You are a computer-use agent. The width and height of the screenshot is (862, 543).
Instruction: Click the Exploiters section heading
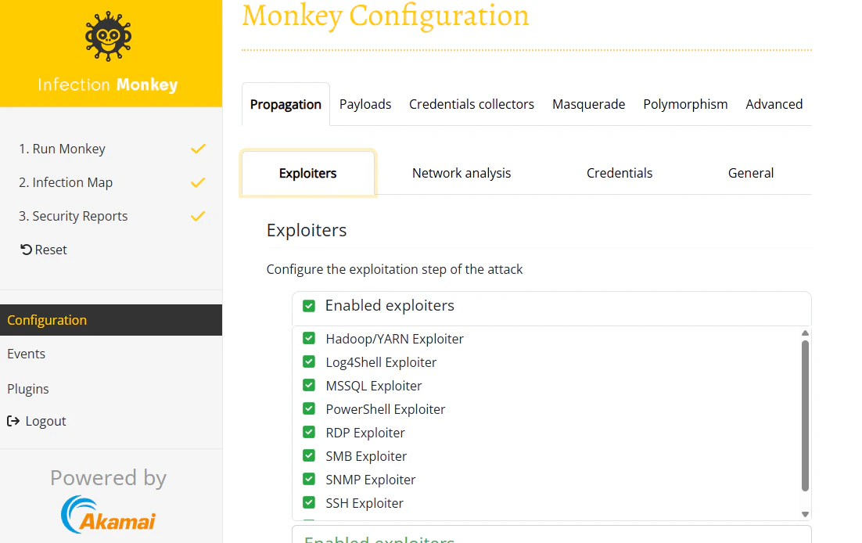[x=307, y=230]
